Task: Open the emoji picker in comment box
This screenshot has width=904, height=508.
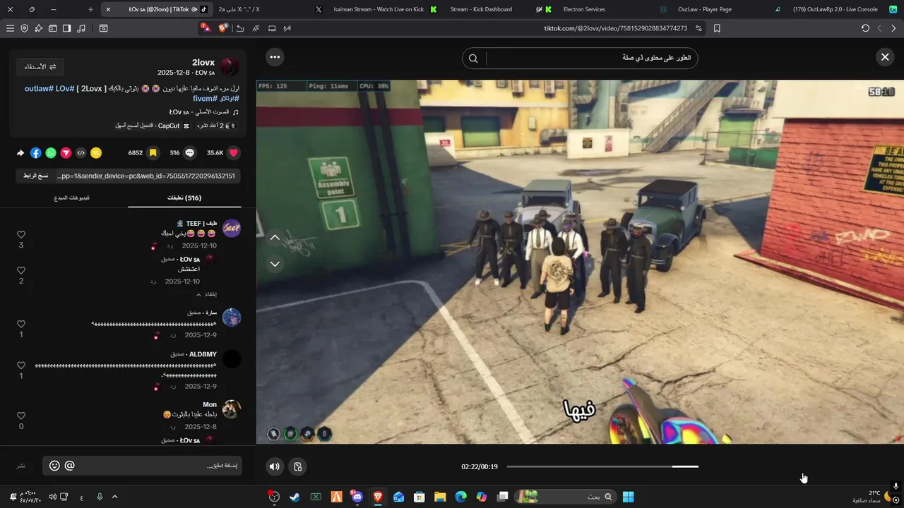Action: [54, 466]
